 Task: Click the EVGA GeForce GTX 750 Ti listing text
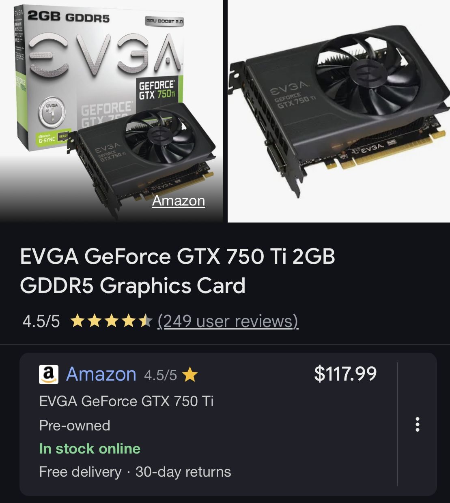point(126,401)
